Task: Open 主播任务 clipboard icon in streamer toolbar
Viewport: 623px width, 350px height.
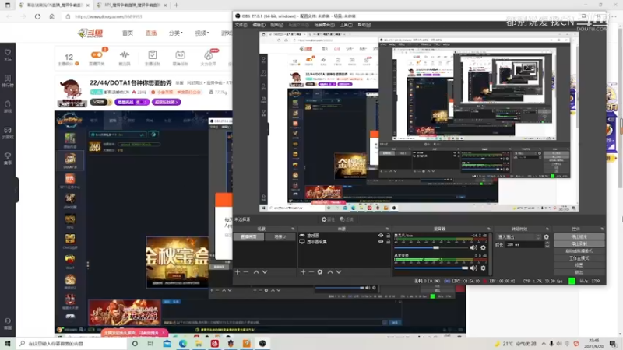Action: [x=152, y=57]
